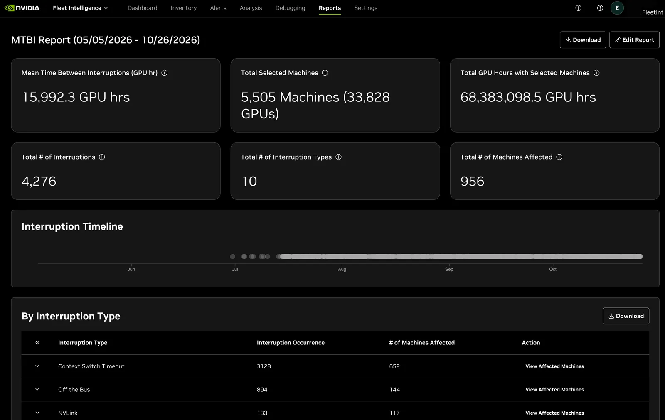Click the 652 machines affected cell
Screen dimensions: 665x420
(394, 366)
